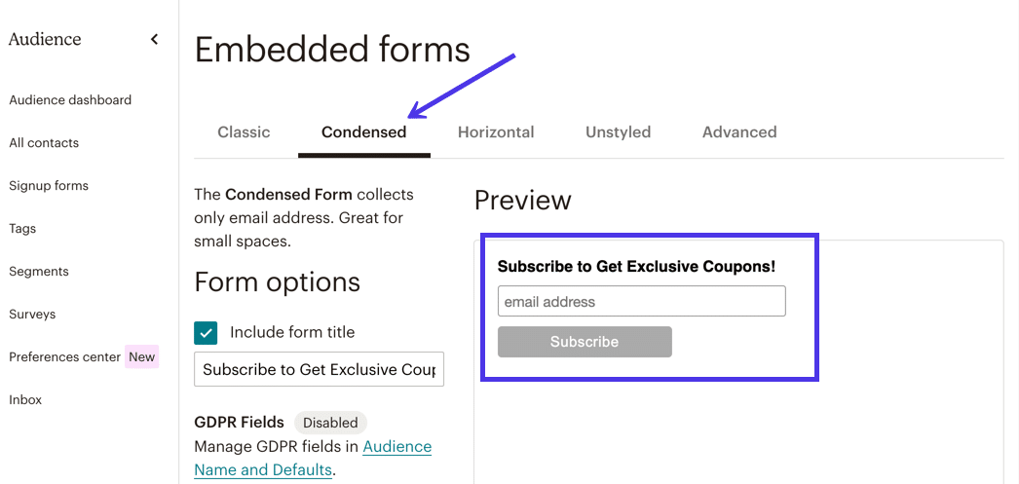Go to the Advanced tab
Image resolution: width=1019 pixels, height=484 pixels.
[x=739, y=132]
